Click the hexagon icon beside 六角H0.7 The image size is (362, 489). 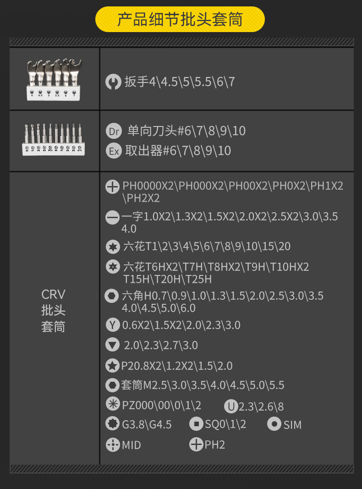coord(112,296)
